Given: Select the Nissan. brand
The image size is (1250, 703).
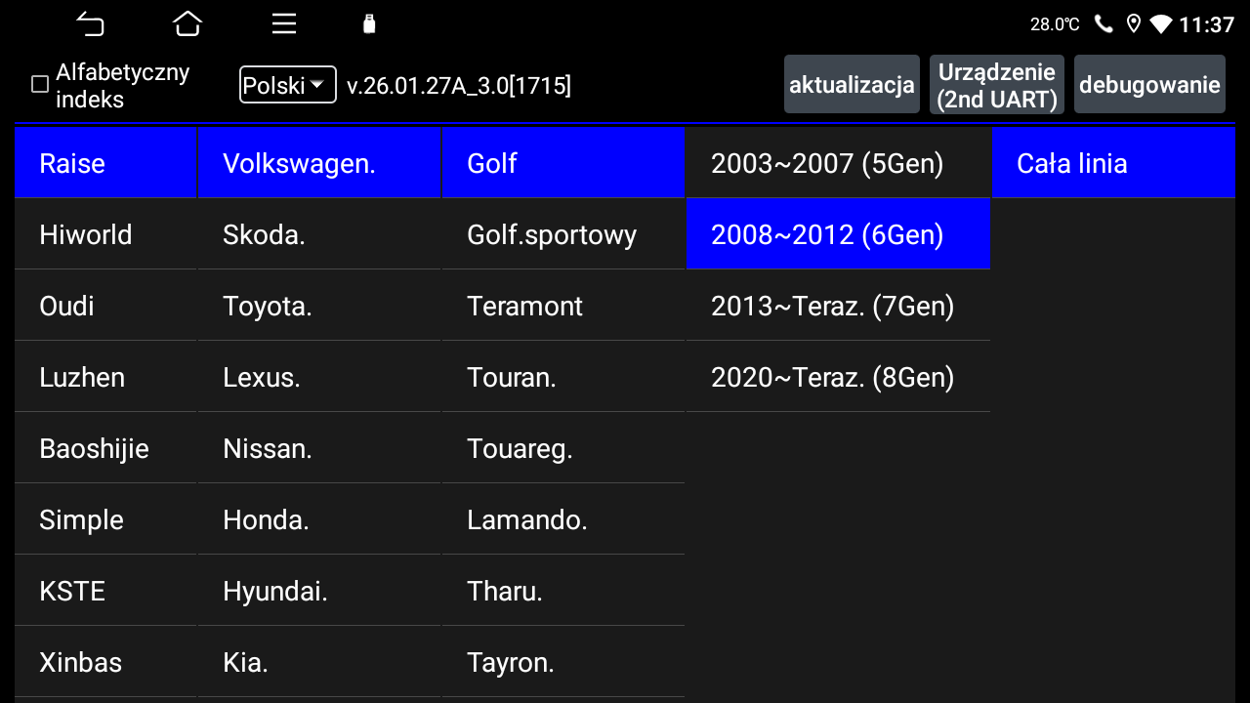Looking at the screenshot, I should pos(319,448).
